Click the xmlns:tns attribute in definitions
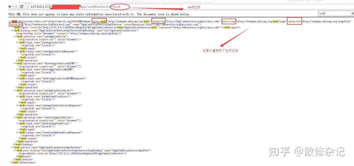 (x=187, y=21)
